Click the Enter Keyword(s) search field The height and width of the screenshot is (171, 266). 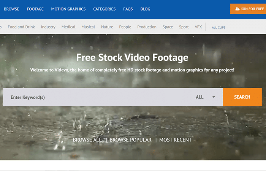[95, 97]
